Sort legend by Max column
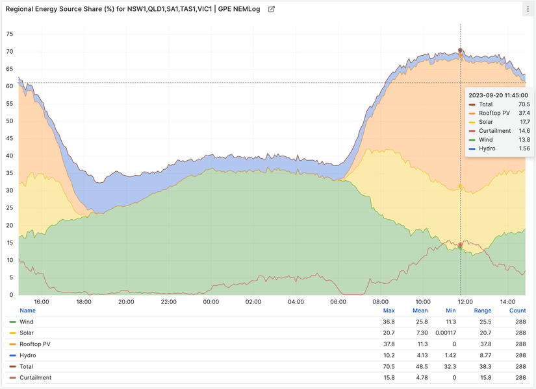This screenshot has height=389, width=536. click(x=389, y=311)
